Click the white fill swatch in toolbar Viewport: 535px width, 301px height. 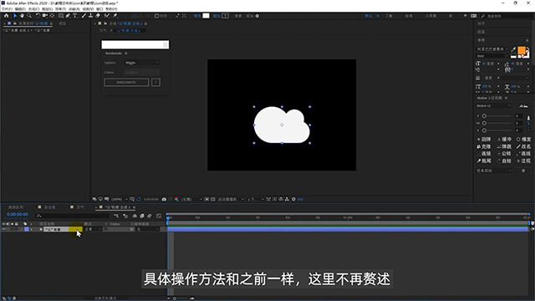click(206, 16)
